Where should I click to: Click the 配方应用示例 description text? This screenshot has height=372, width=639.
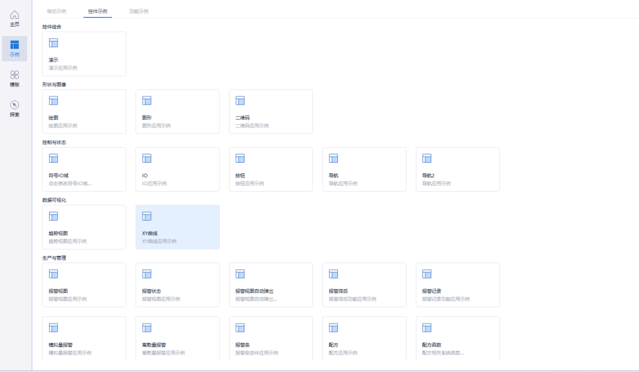[x=343, y=353]
